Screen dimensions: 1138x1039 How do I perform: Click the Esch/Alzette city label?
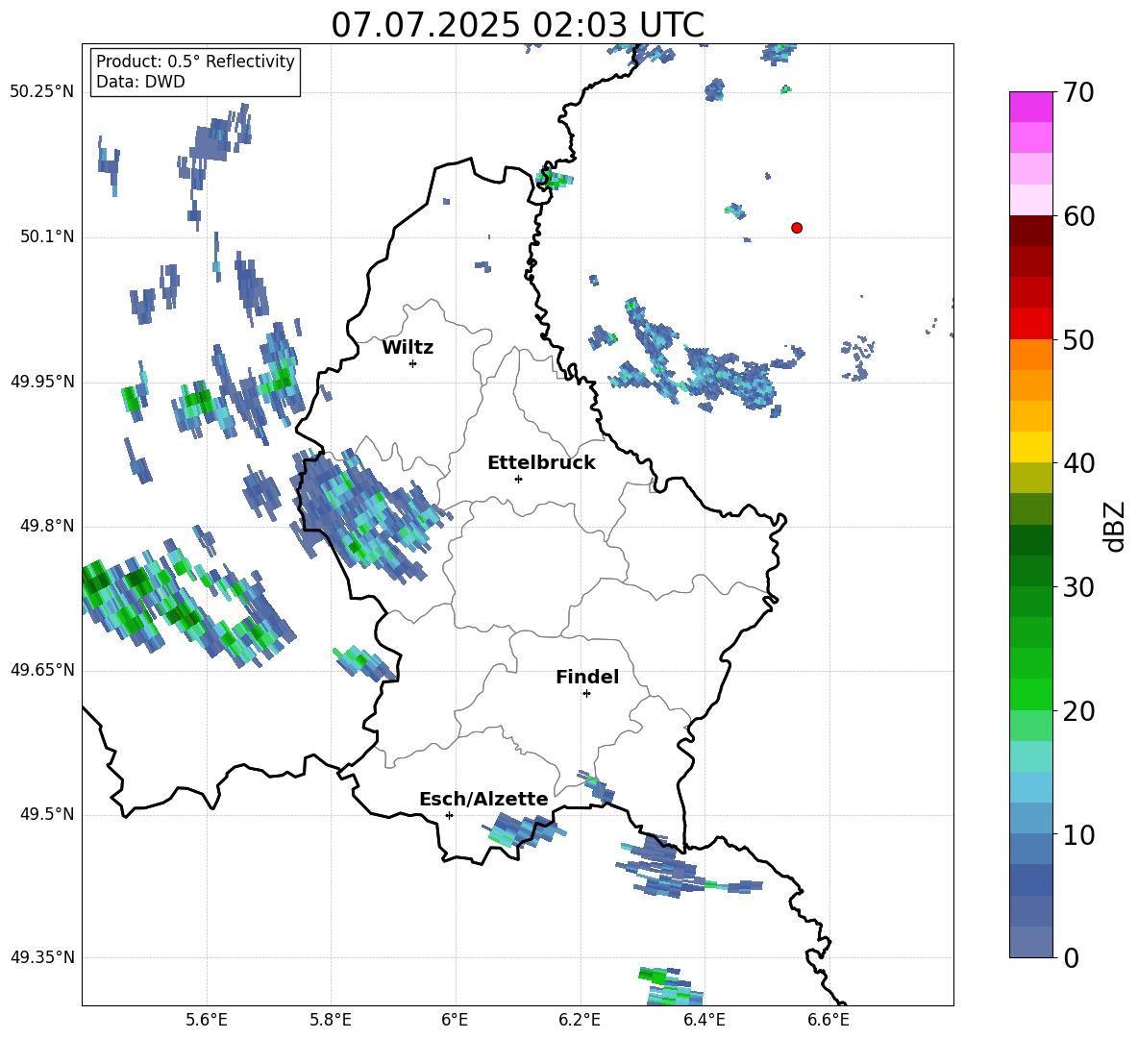[x=484, y=800]
